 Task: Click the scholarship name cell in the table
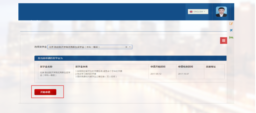coord(55,74)
